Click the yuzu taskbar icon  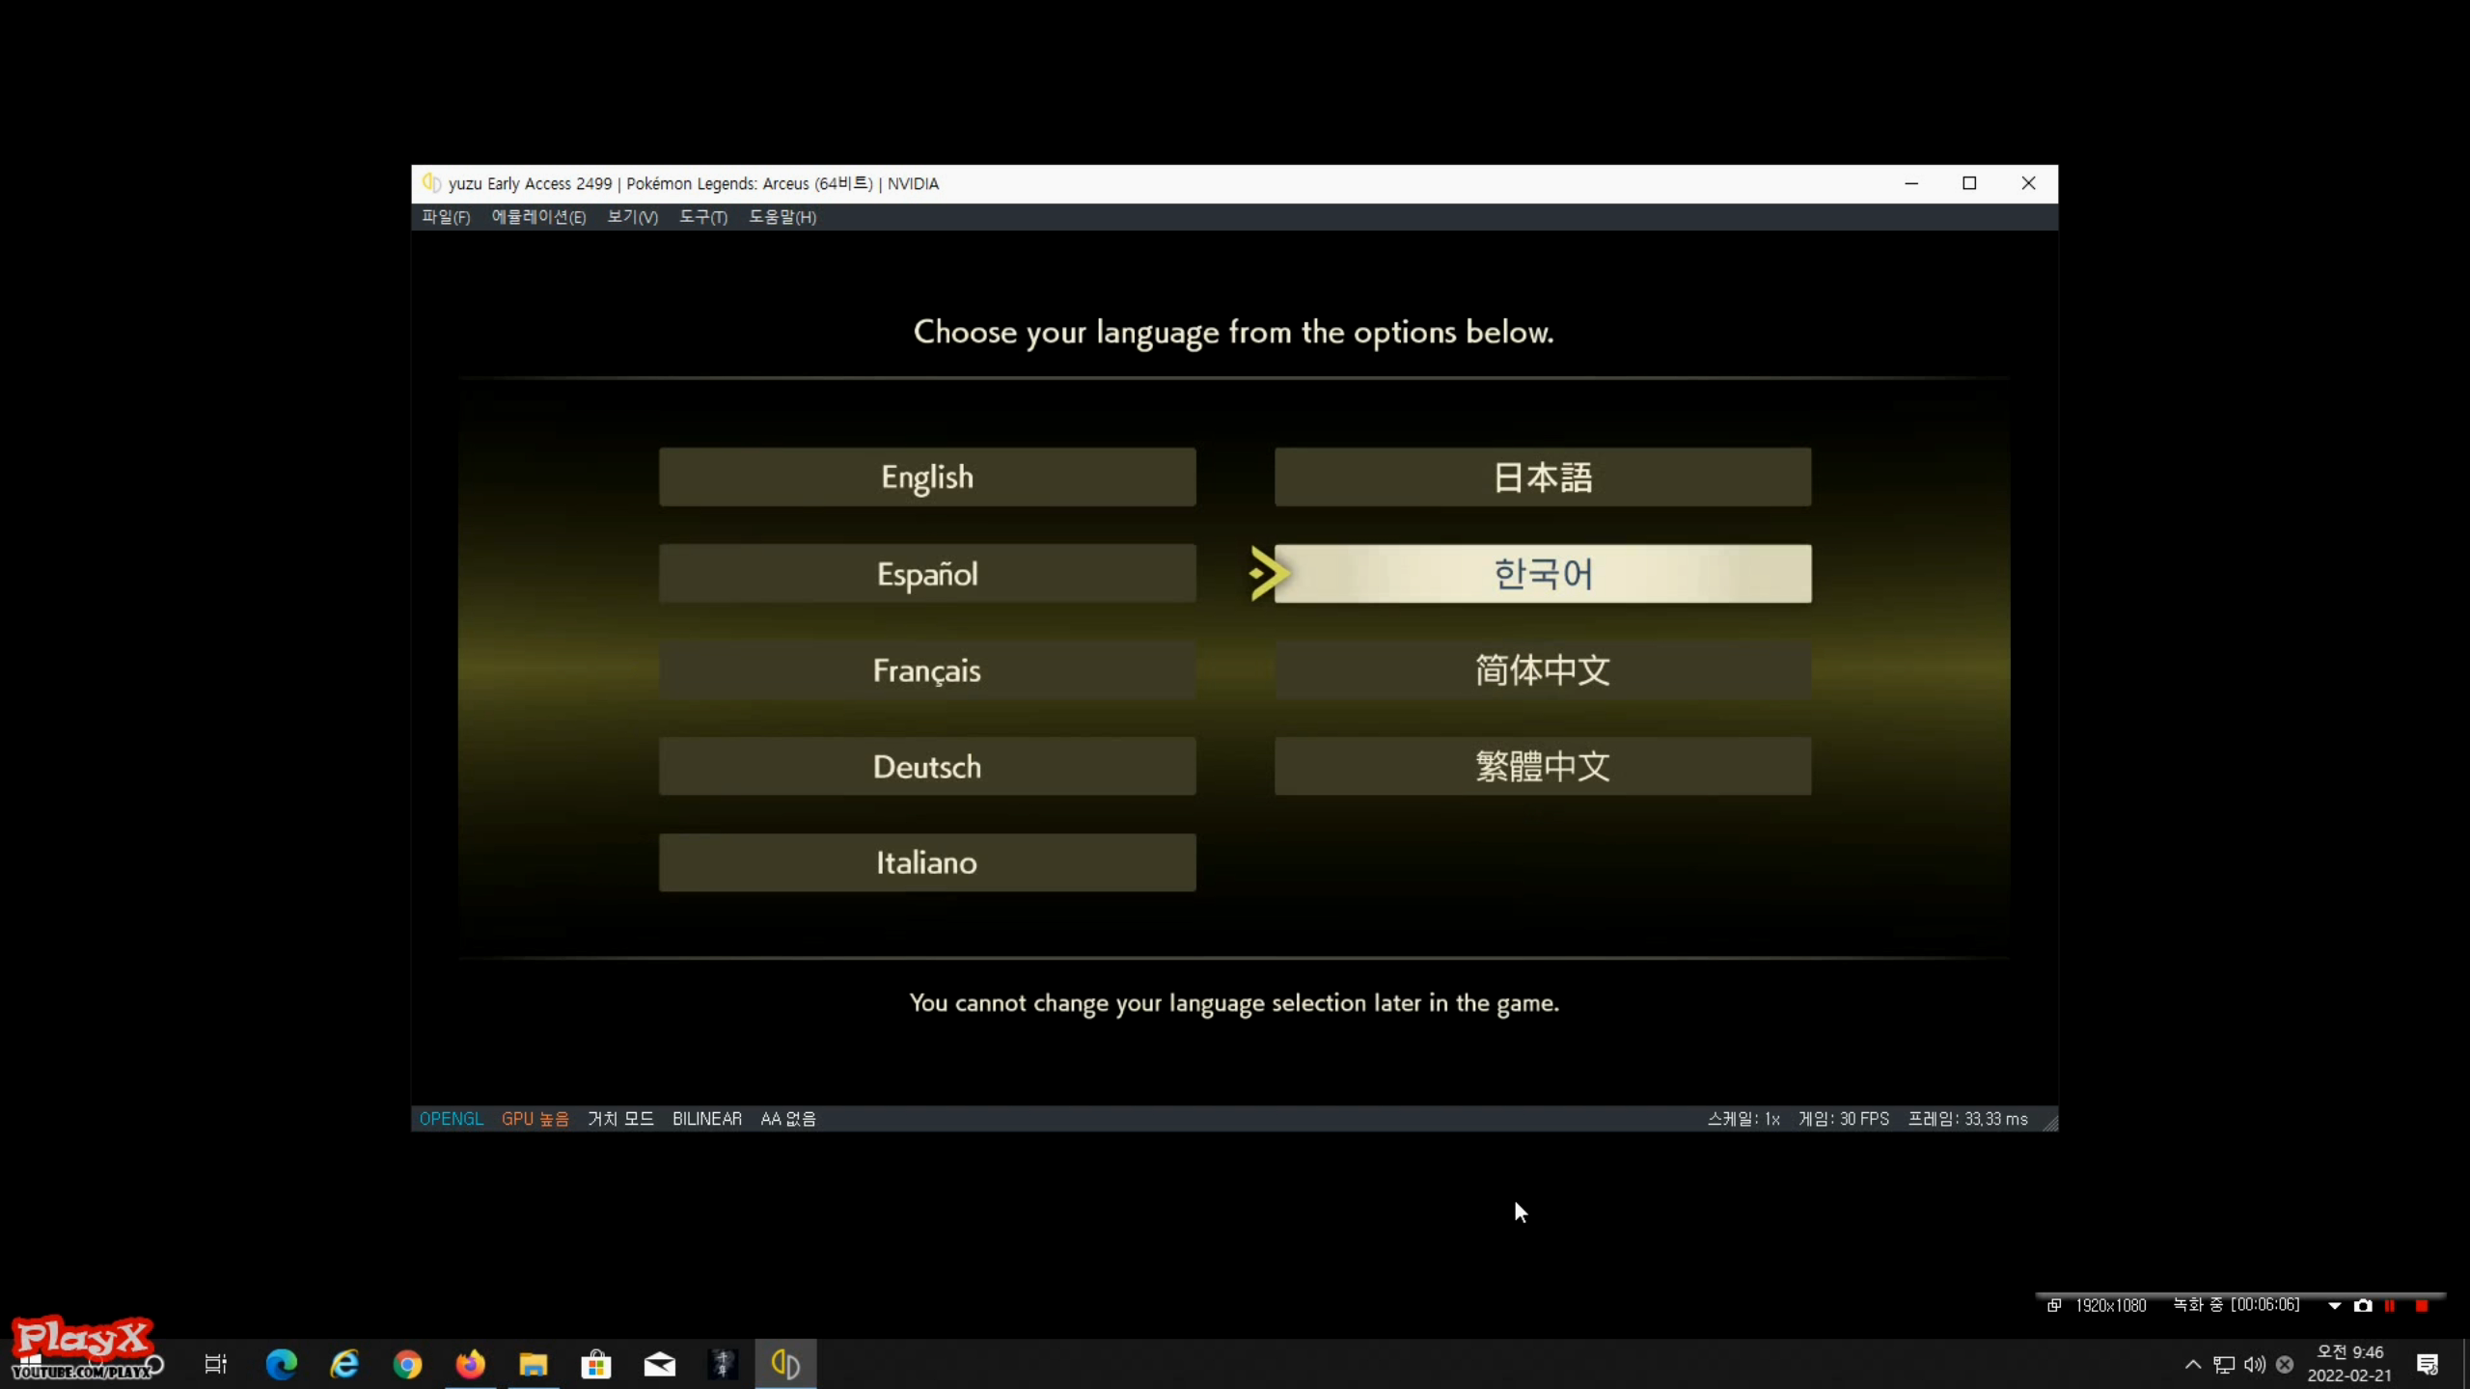click(785, 1364)
